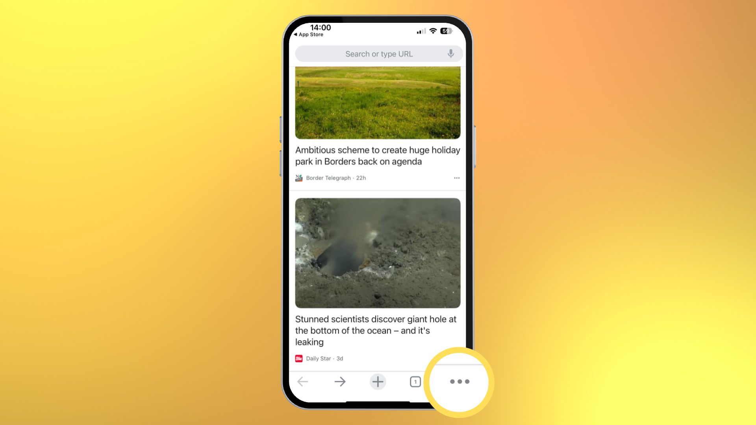Tap the Border Telegraph source icon
Viewport: 756px width, 425px height.
coord(299,178)
